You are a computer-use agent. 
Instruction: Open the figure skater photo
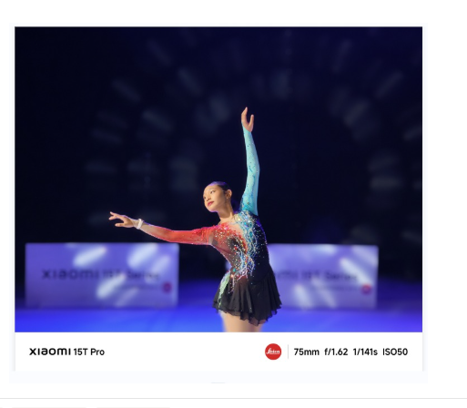(x=218, y=179)
